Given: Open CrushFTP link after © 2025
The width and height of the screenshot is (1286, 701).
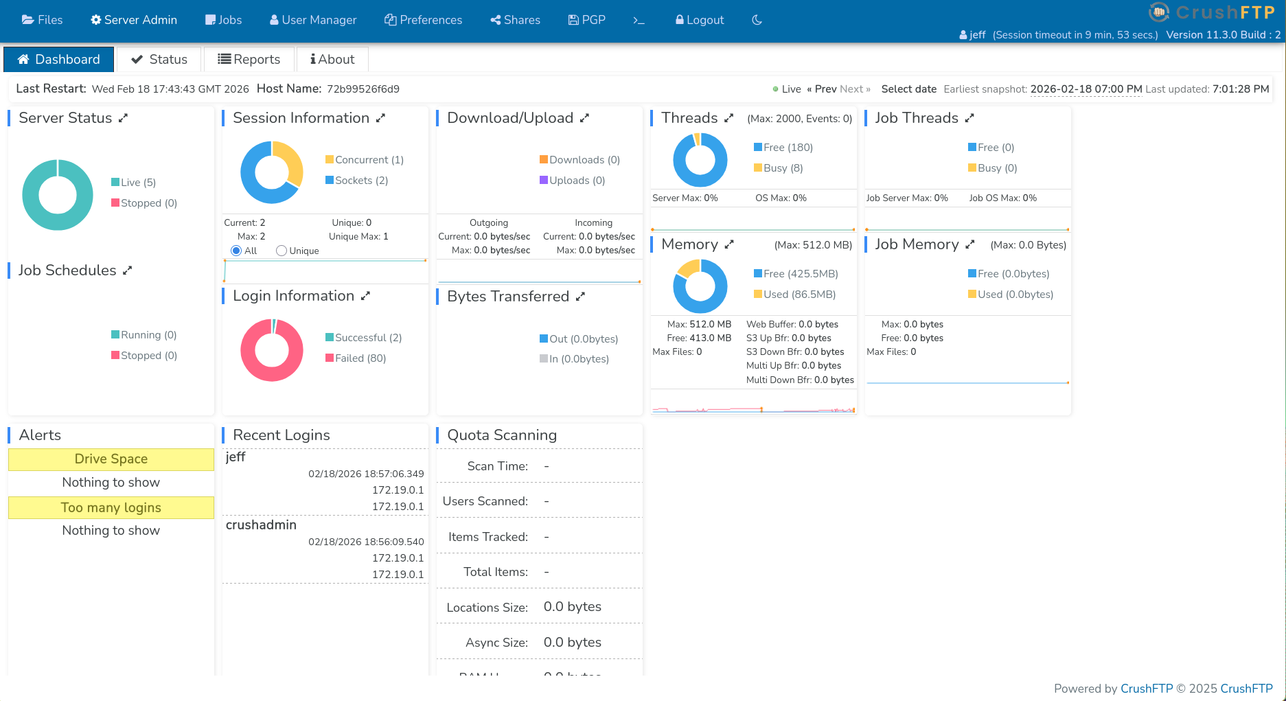Looking at the screenshot, I should pyautogui.click(x=1247, y=689).
